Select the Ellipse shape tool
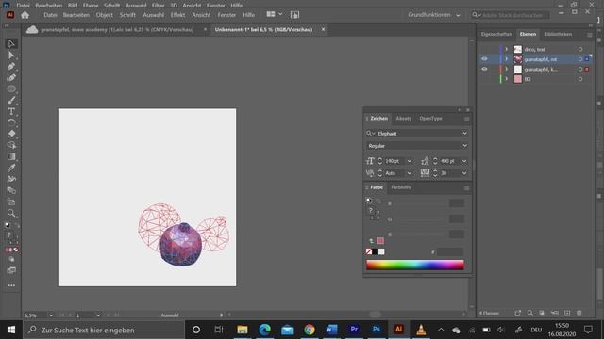This screenshot has width=604, height=339. (11, 89)
